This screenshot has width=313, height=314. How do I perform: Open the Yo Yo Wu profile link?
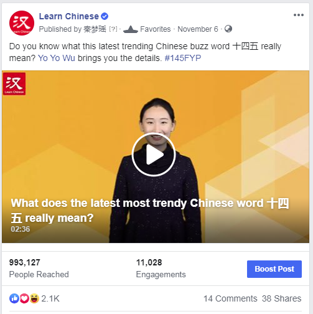point(57,58)
